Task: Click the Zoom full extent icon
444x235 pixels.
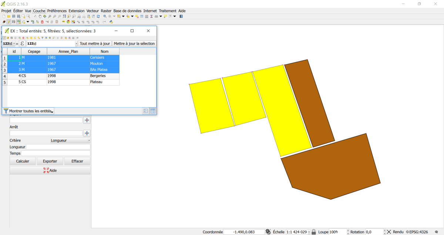Action: (64, 16)
